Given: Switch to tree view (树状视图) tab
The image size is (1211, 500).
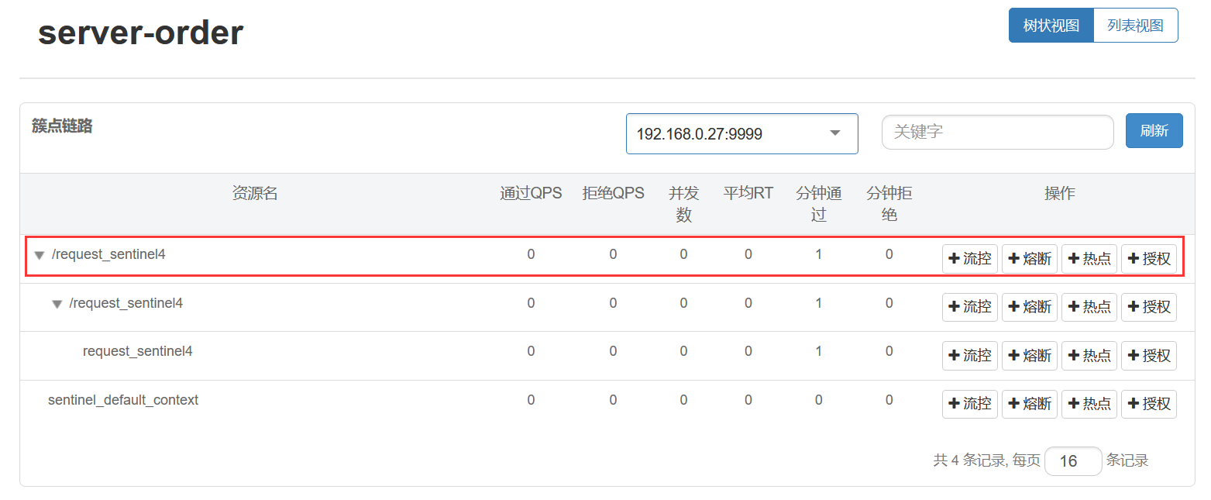Looking at the screenshot, I should click(x=1051, y=26).
